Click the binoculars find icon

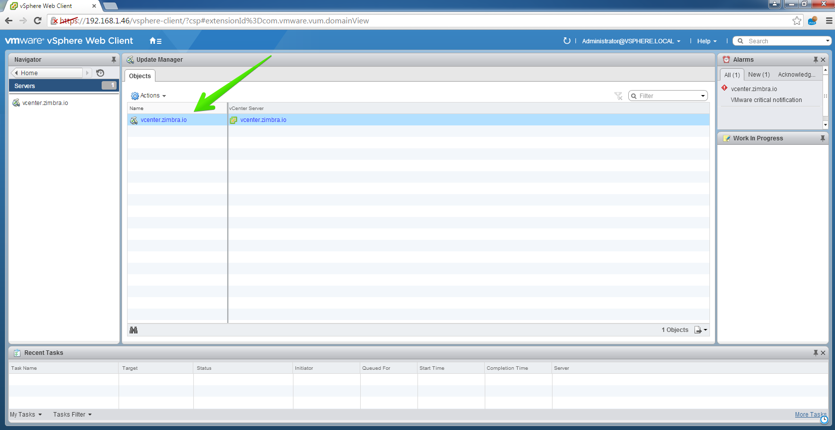134,330
